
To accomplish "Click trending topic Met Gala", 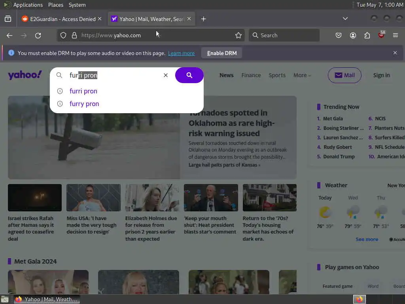I will [x=333, y=119].
